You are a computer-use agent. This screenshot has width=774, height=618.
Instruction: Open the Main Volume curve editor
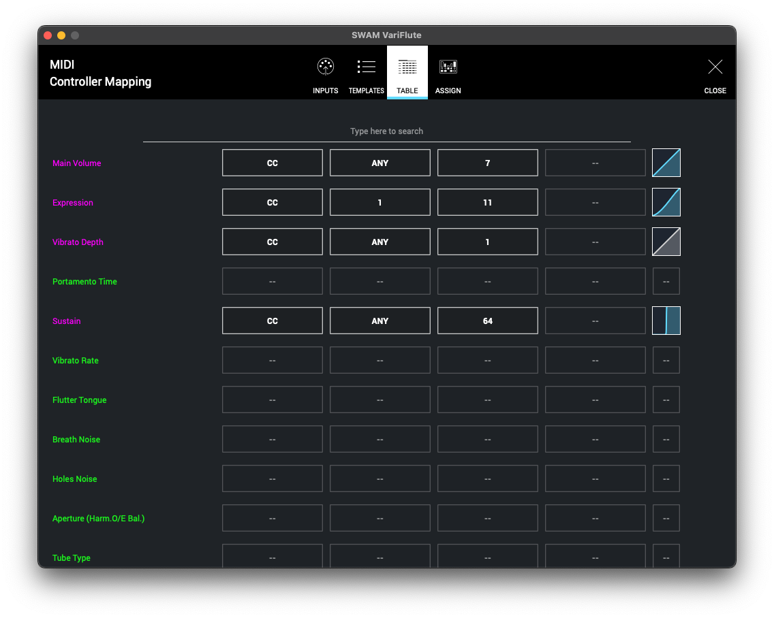point(666,163)
